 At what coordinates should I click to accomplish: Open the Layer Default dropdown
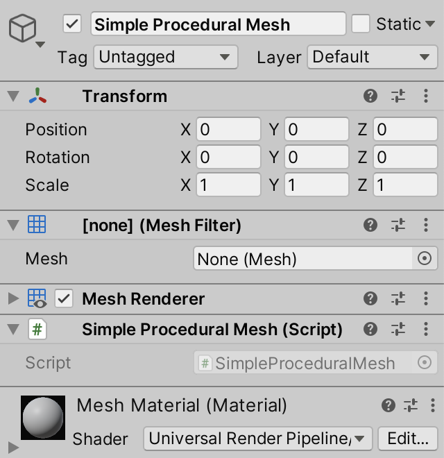coord(372,57)
